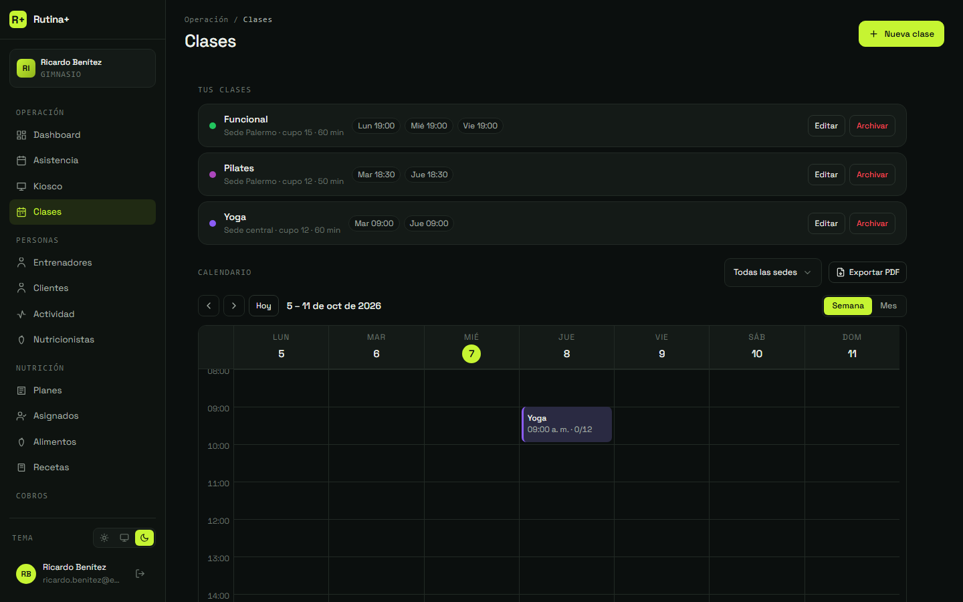963x602 pixels.
Task: Click the Lun 19:00 schedule chip
Action: coord(376,126)
